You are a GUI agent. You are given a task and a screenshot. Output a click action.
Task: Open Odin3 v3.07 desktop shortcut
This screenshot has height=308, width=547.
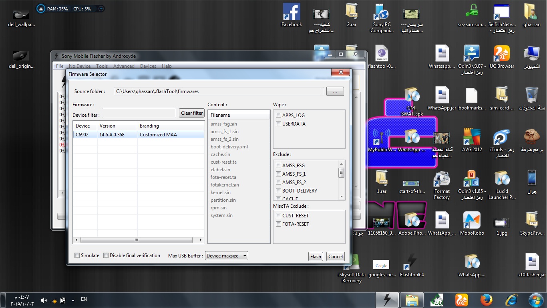pyautogui.click(x=472, y=59)
